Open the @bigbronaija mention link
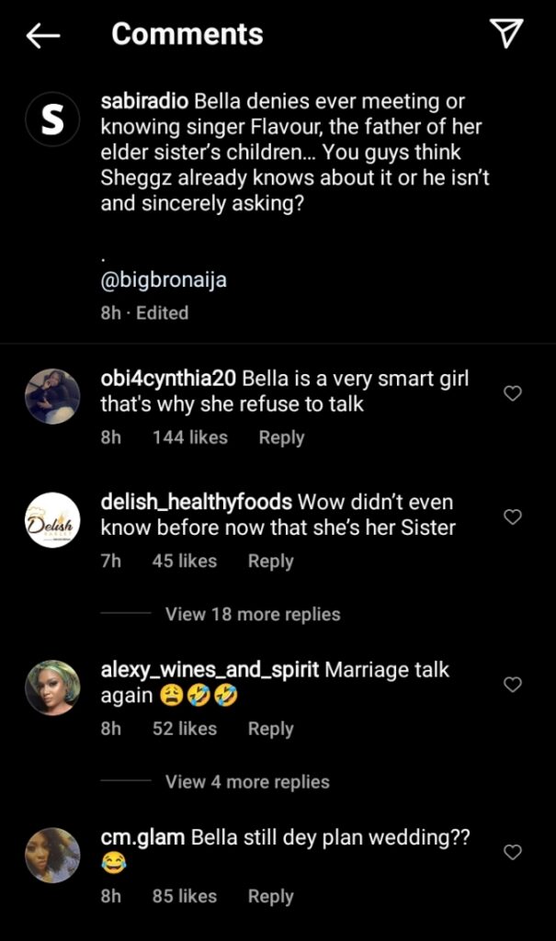Image resolution: width=556 pixels, height=941 pixels. pos(164,280)
